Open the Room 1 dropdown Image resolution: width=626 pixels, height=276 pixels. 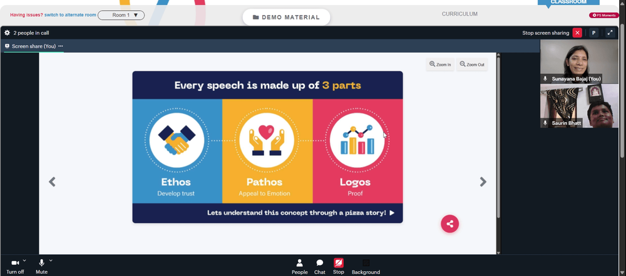click(x=121, y=15)
